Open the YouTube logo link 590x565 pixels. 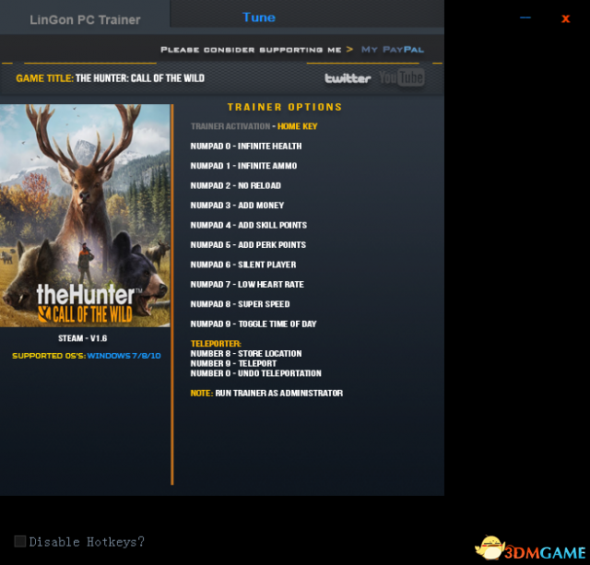[402, 77]
